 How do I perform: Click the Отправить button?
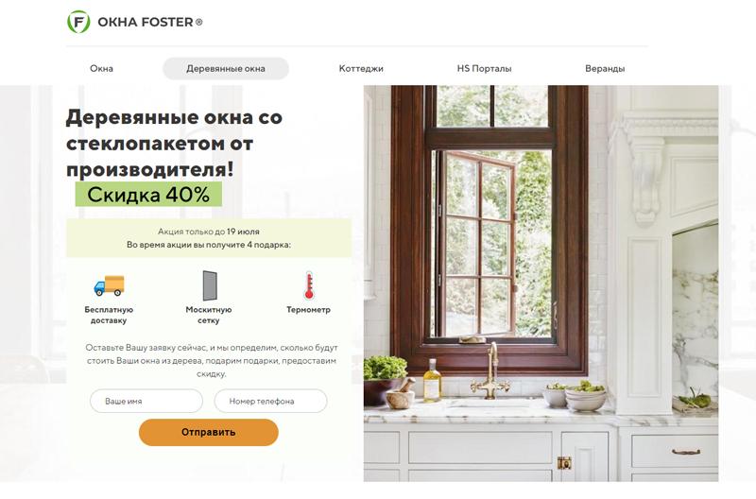point(209,432)
